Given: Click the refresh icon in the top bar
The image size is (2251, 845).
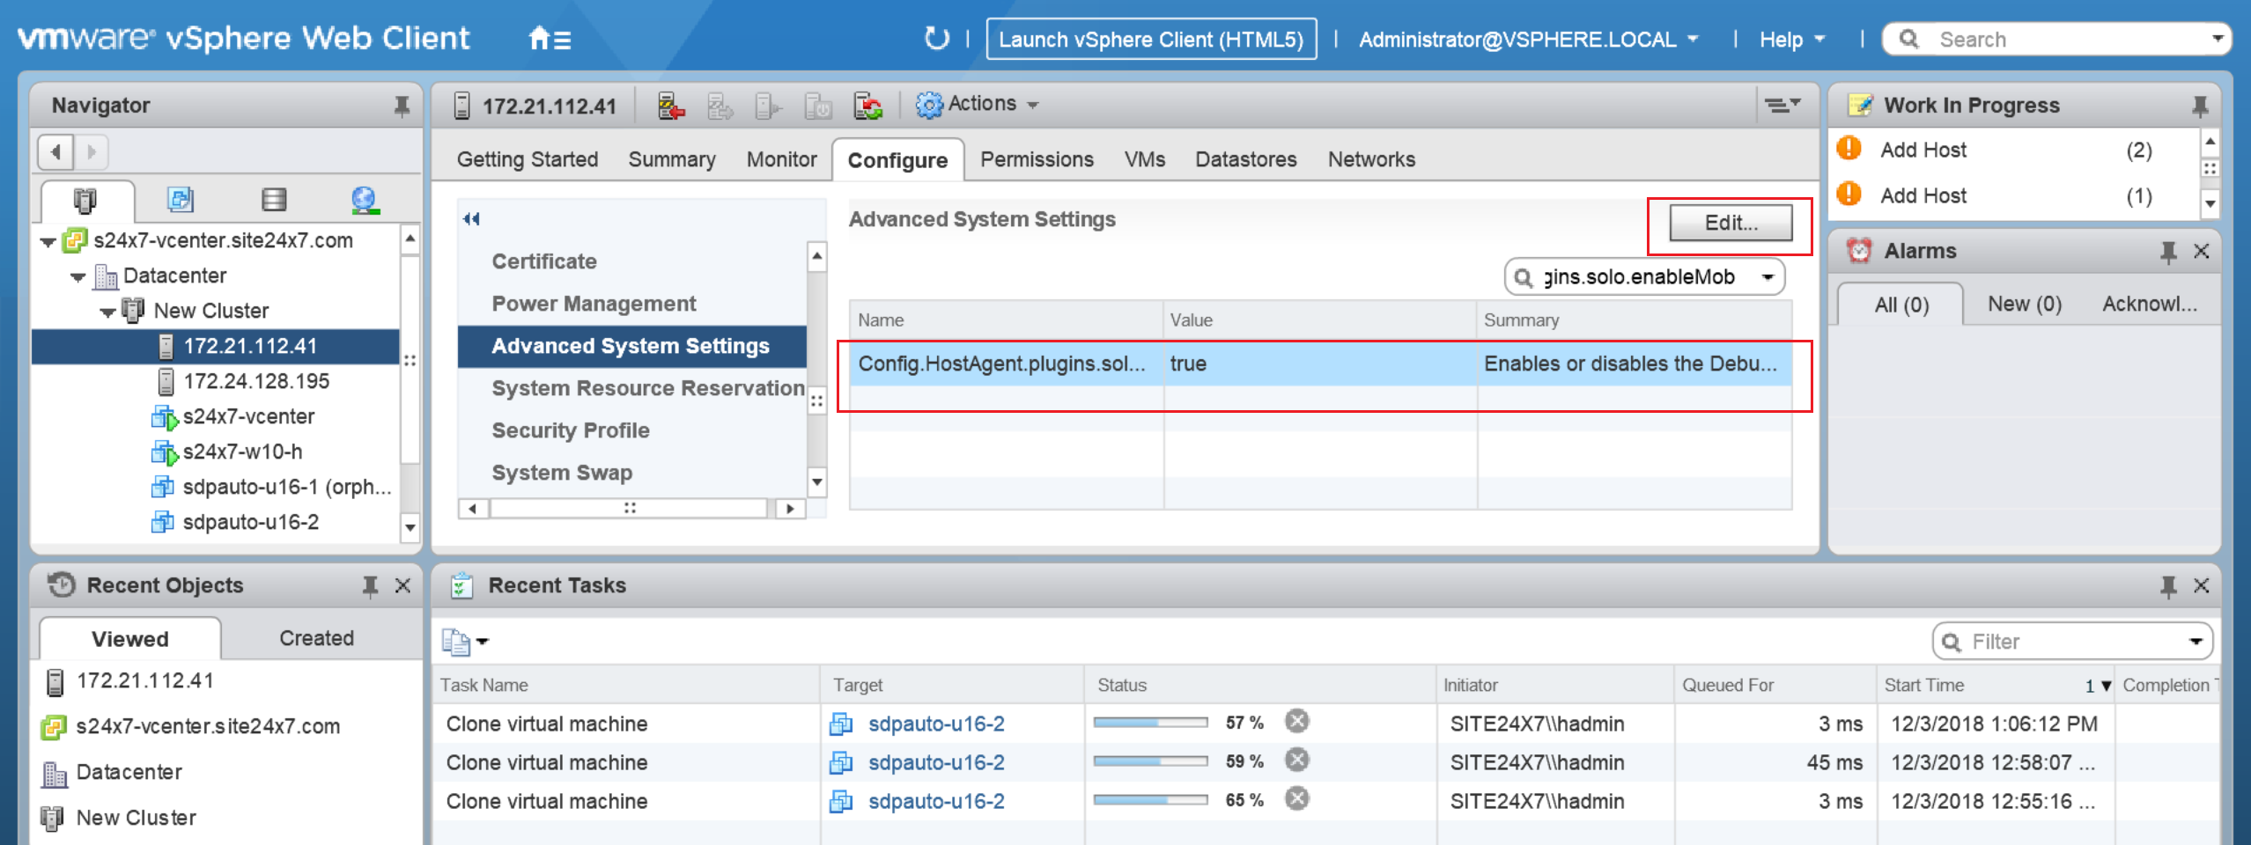Looking at the screenshot, I should (936, 39).
